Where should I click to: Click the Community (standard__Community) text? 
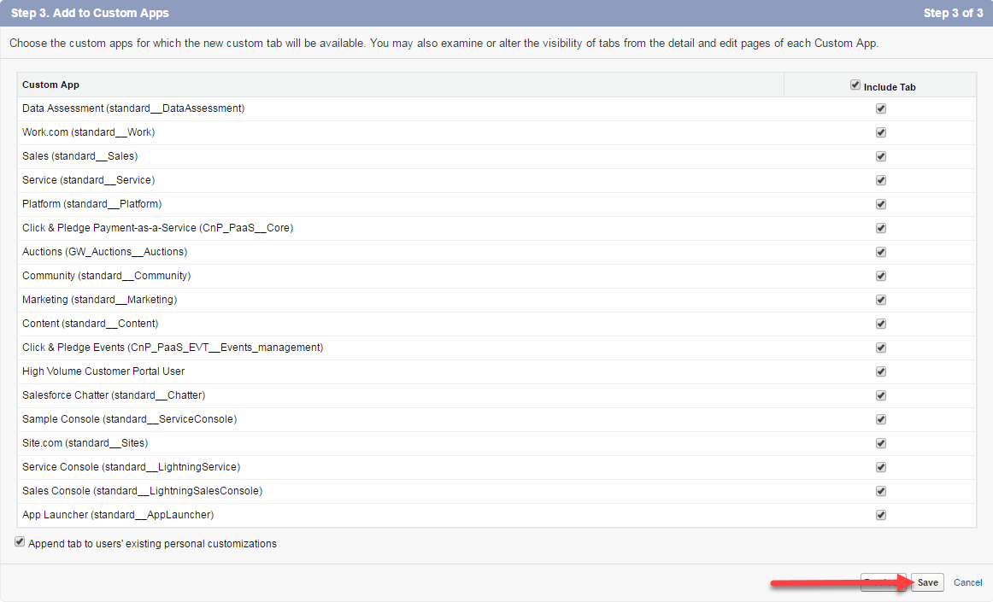(106, 276)
